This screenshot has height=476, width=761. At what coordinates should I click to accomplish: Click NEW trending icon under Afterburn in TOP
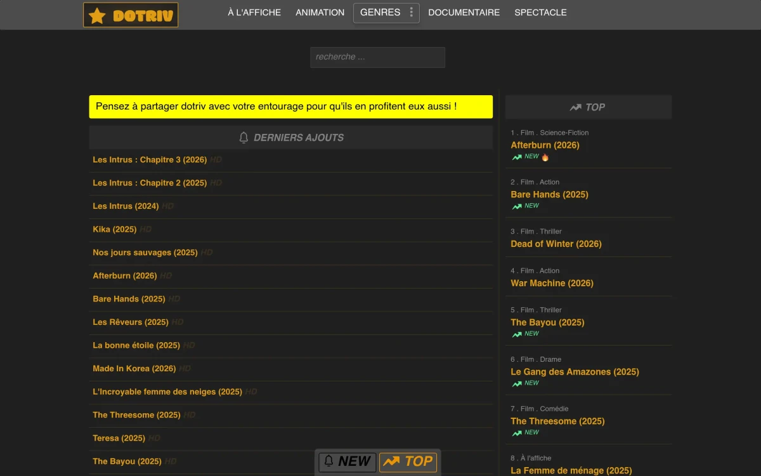(517, 157)
